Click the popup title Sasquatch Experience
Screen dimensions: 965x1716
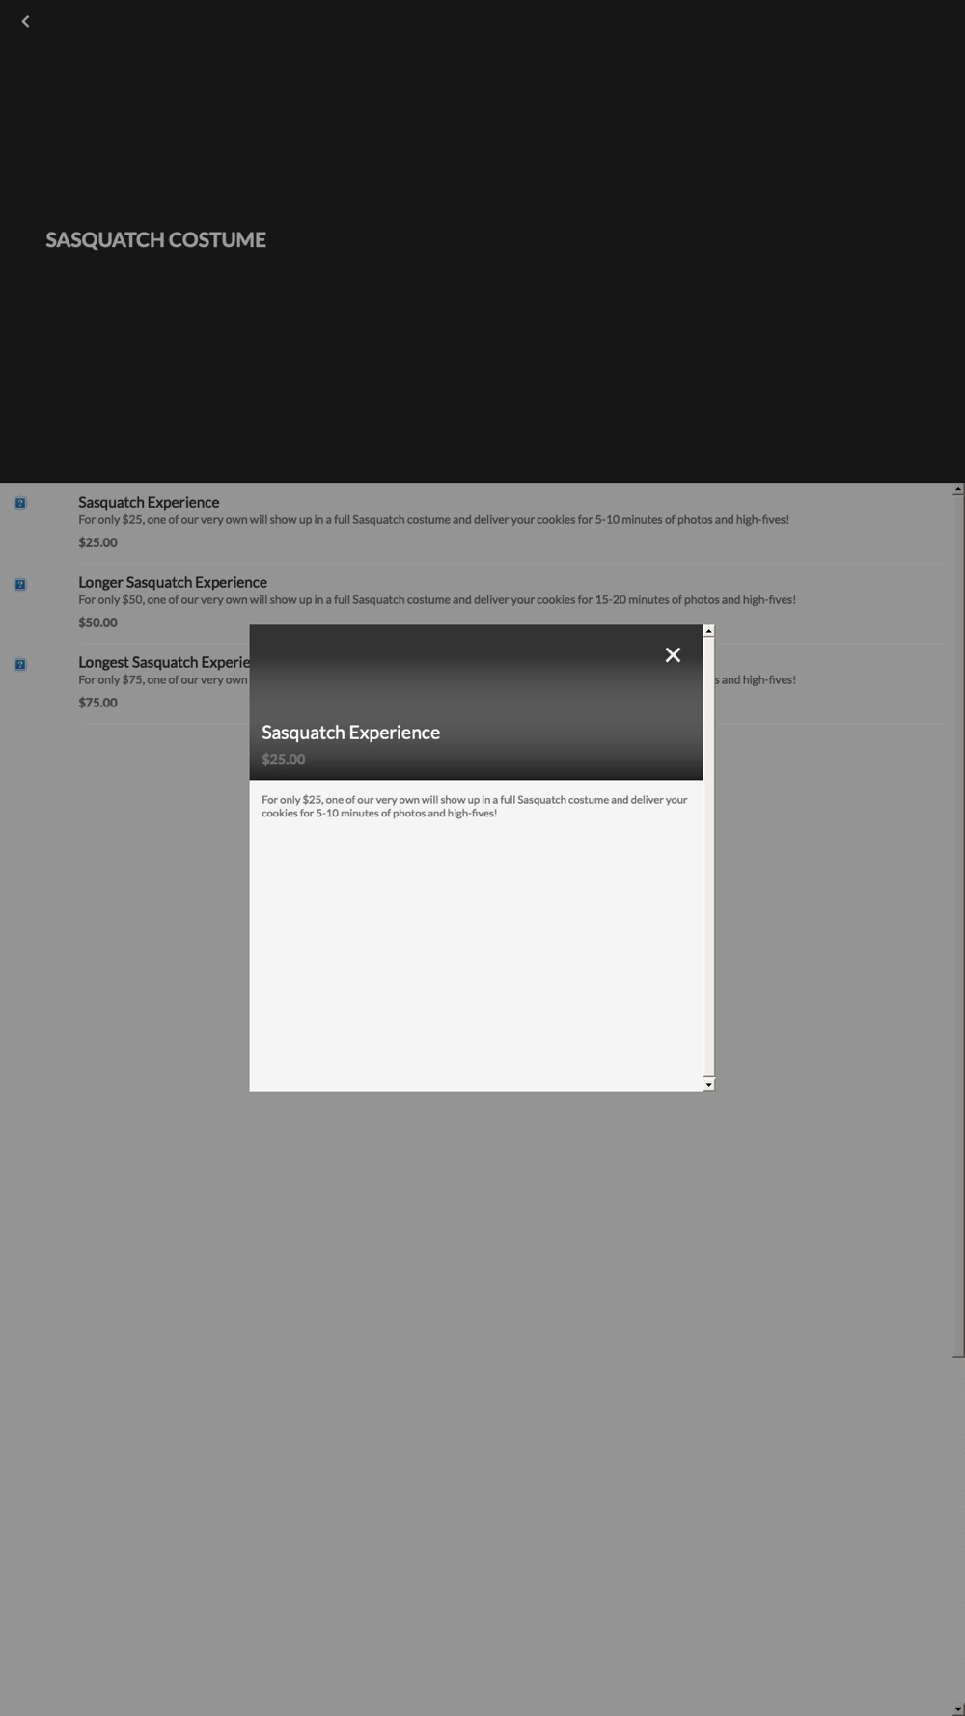pos(350,733)
